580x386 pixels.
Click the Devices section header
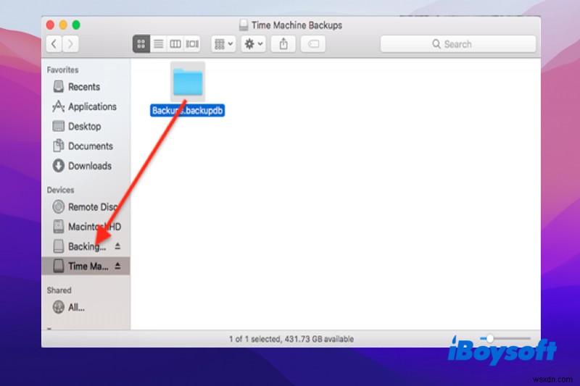click(x=60, y=190)
